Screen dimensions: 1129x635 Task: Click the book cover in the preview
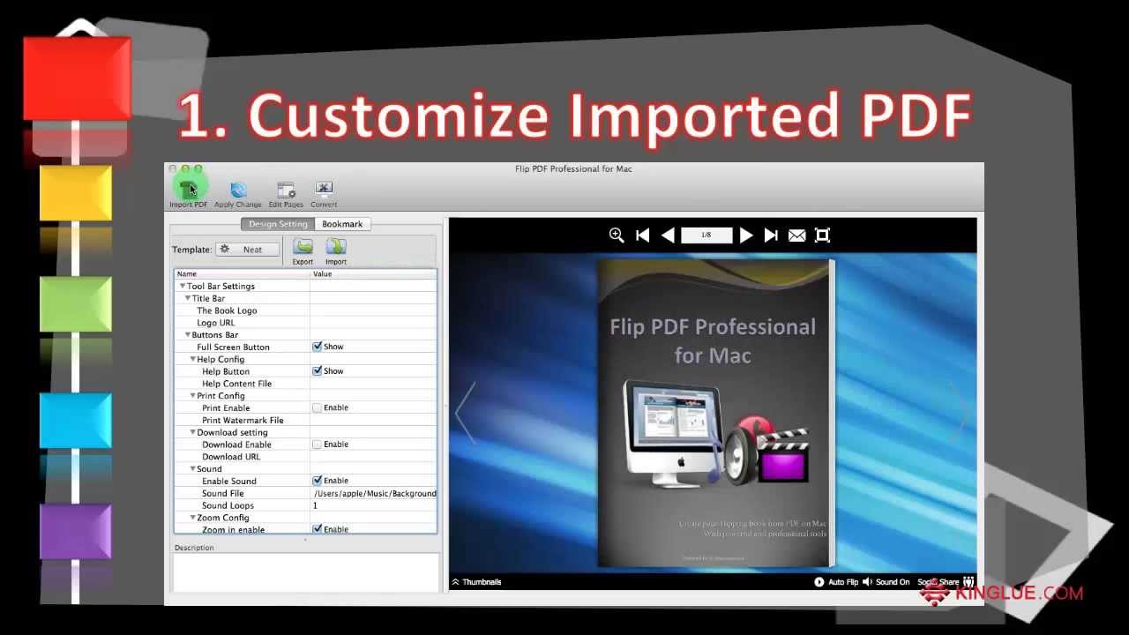714,414
